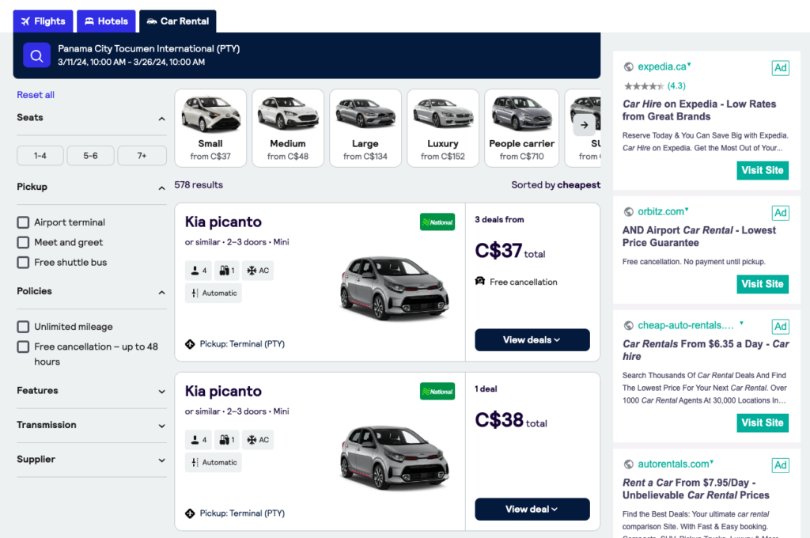Switch to the Flights tab
Screen dimensions: 810x538
point(44,21)
